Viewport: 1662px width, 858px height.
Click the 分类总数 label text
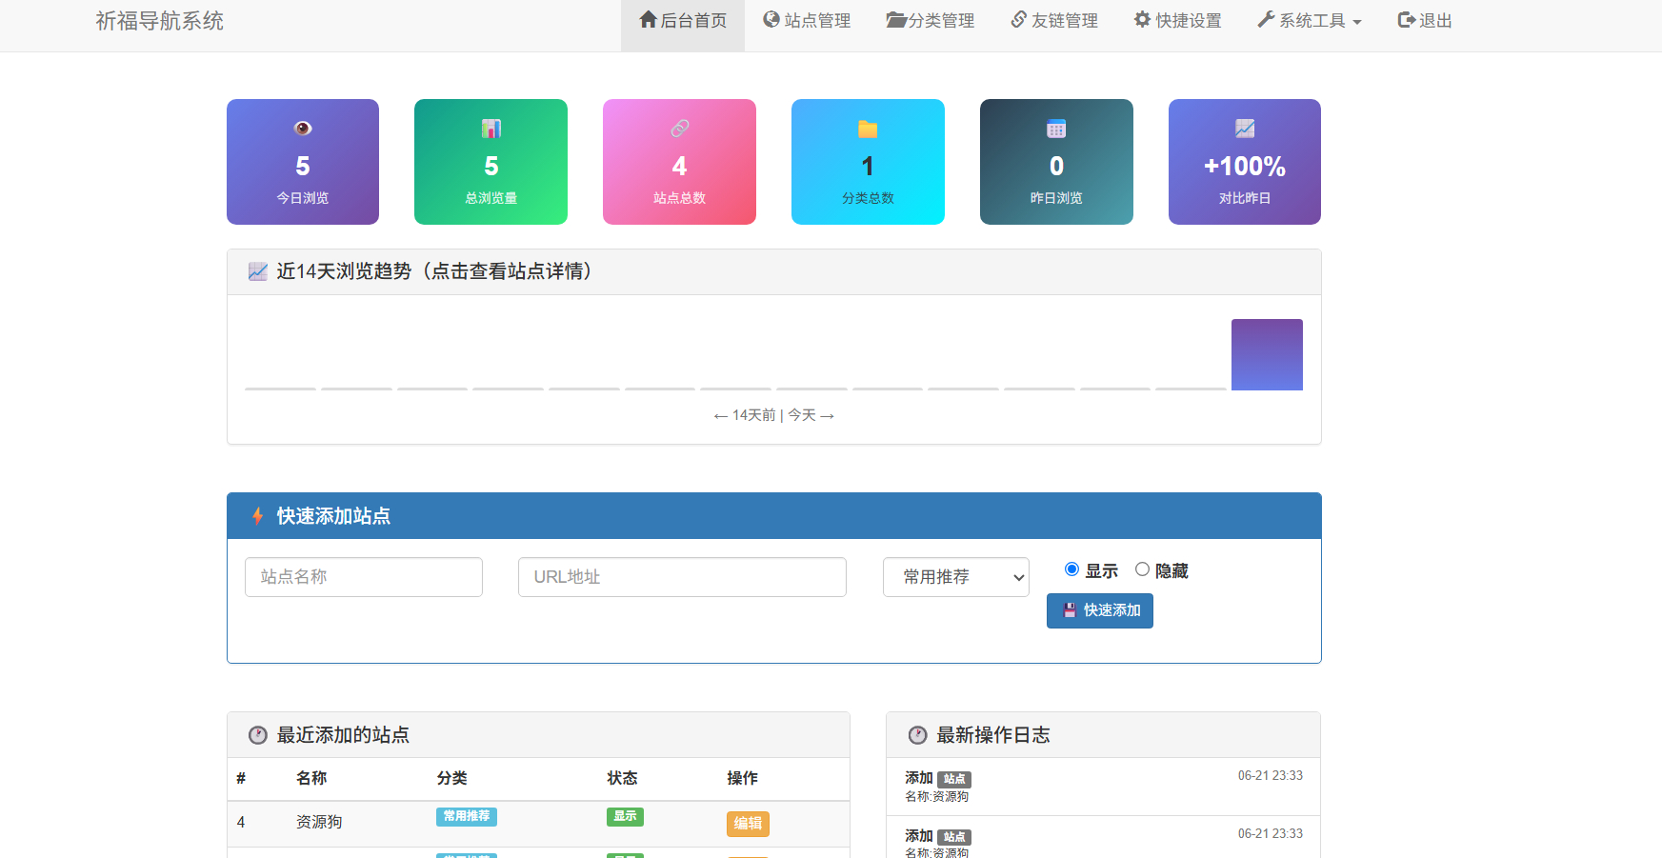point(868,198)
